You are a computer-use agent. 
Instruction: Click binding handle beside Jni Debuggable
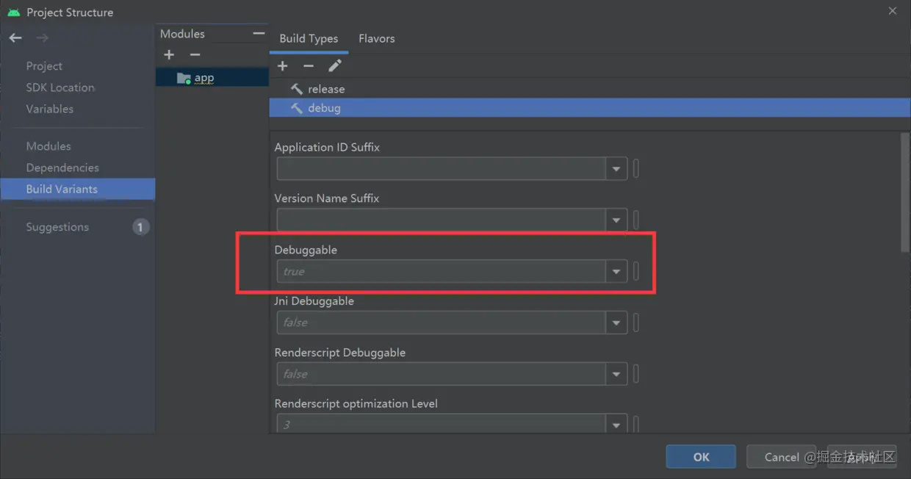636,323
